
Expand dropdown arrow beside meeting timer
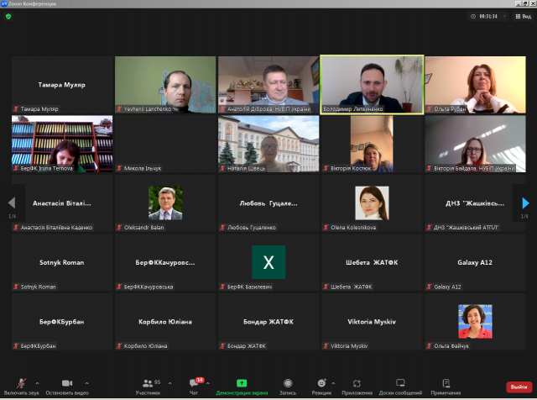[x=504, y=17]
